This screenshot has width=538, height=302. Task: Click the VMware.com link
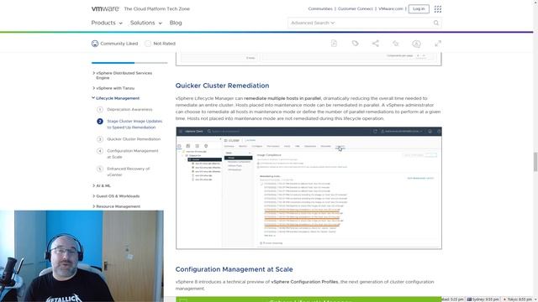(x=391, y=9)
